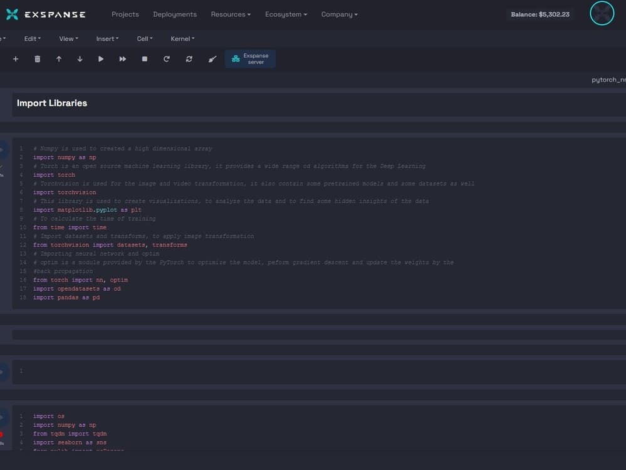The height and width of the screenshot is (470, 626).
Task: Open Insert menu
Action: click(107, 39)
